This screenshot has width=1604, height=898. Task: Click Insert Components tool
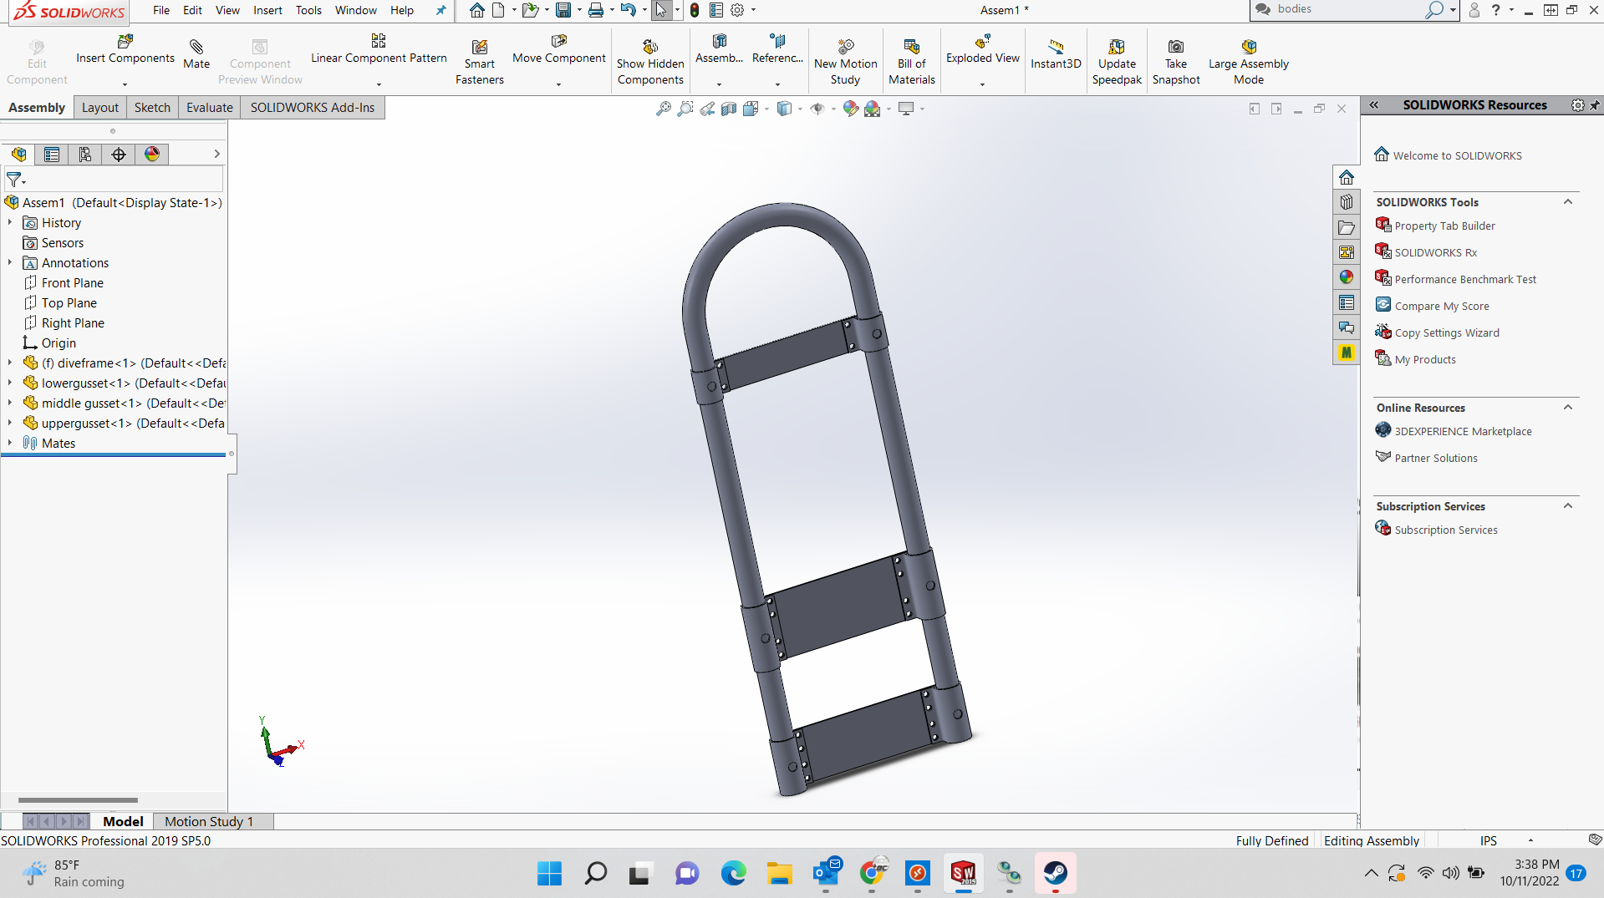coord(125,49)
